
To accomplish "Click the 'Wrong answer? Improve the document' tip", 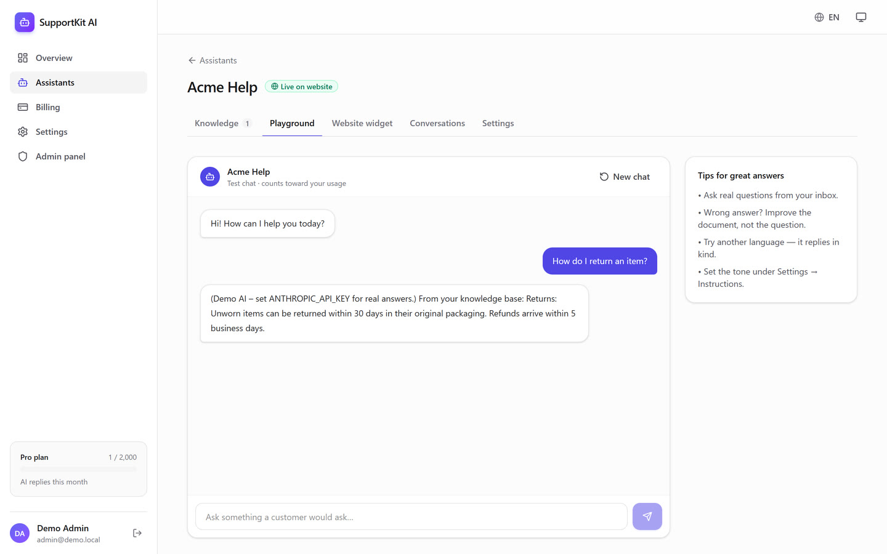I will point(755,219).
